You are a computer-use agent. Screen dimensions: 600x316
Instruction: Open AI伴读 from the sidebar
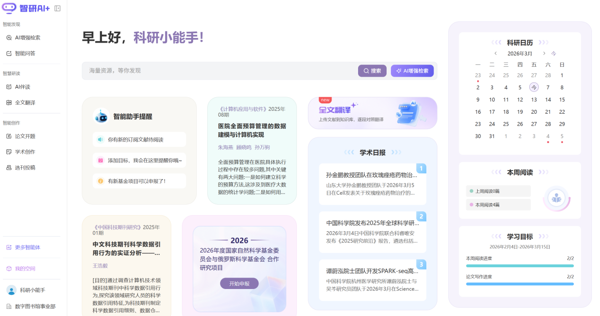[x=23, y=88]
